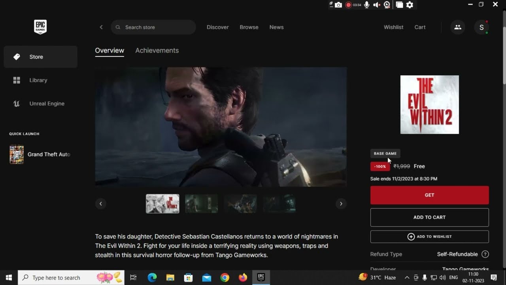The height and width of the screenshot is (285, 506).
Task: Click the ADD TO WISHLIST button
Action: (430, 237)
